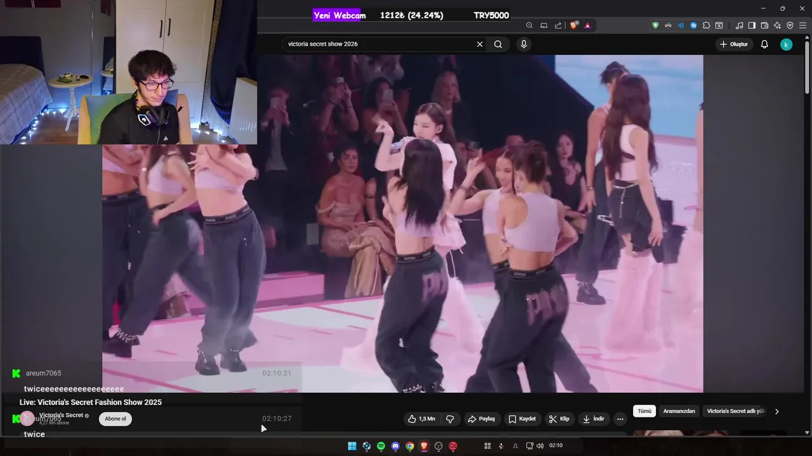This screenshot has width=812, height=456.
Task: Share the video with Paylaş
Action: pos(481,419)
